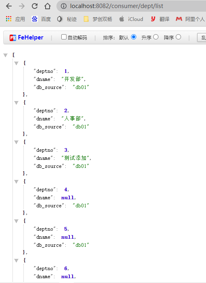Open the 梦创双杨 bookmark folder
Image resolution: width=206 pixels, height=283 pixels.
(98, 19)
